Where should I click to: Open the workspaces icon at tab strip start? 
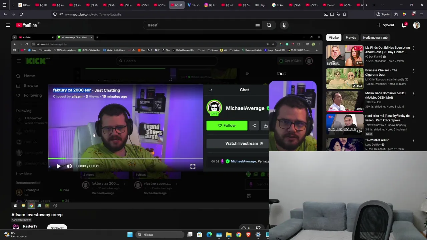coord(4,5)
